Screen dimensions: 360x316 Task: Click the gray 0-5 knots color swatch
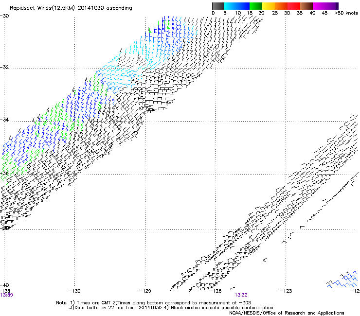point(218,6)
